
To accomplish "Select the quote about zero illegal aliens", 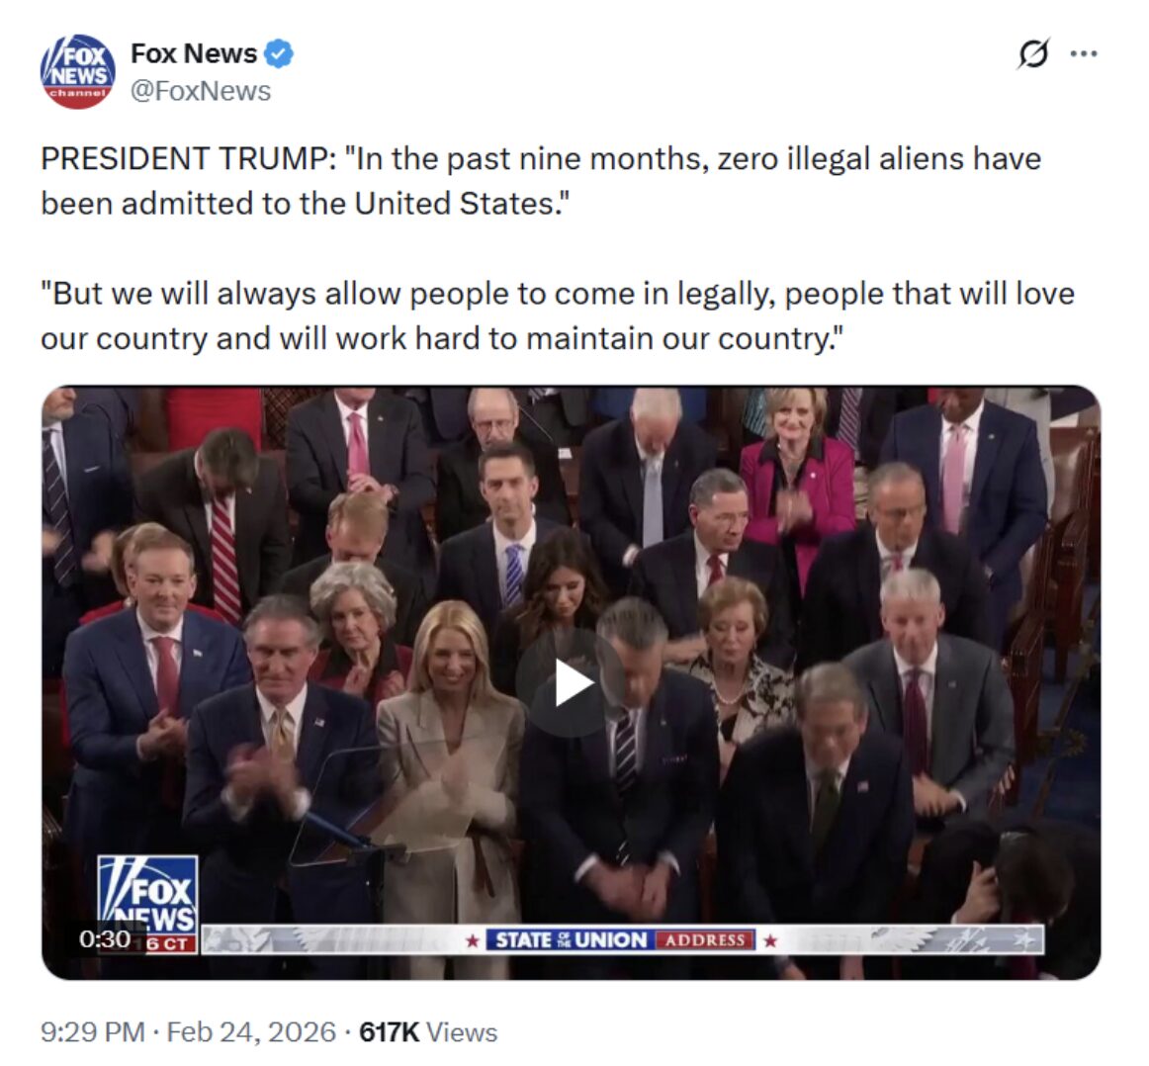I will (541, 181).
